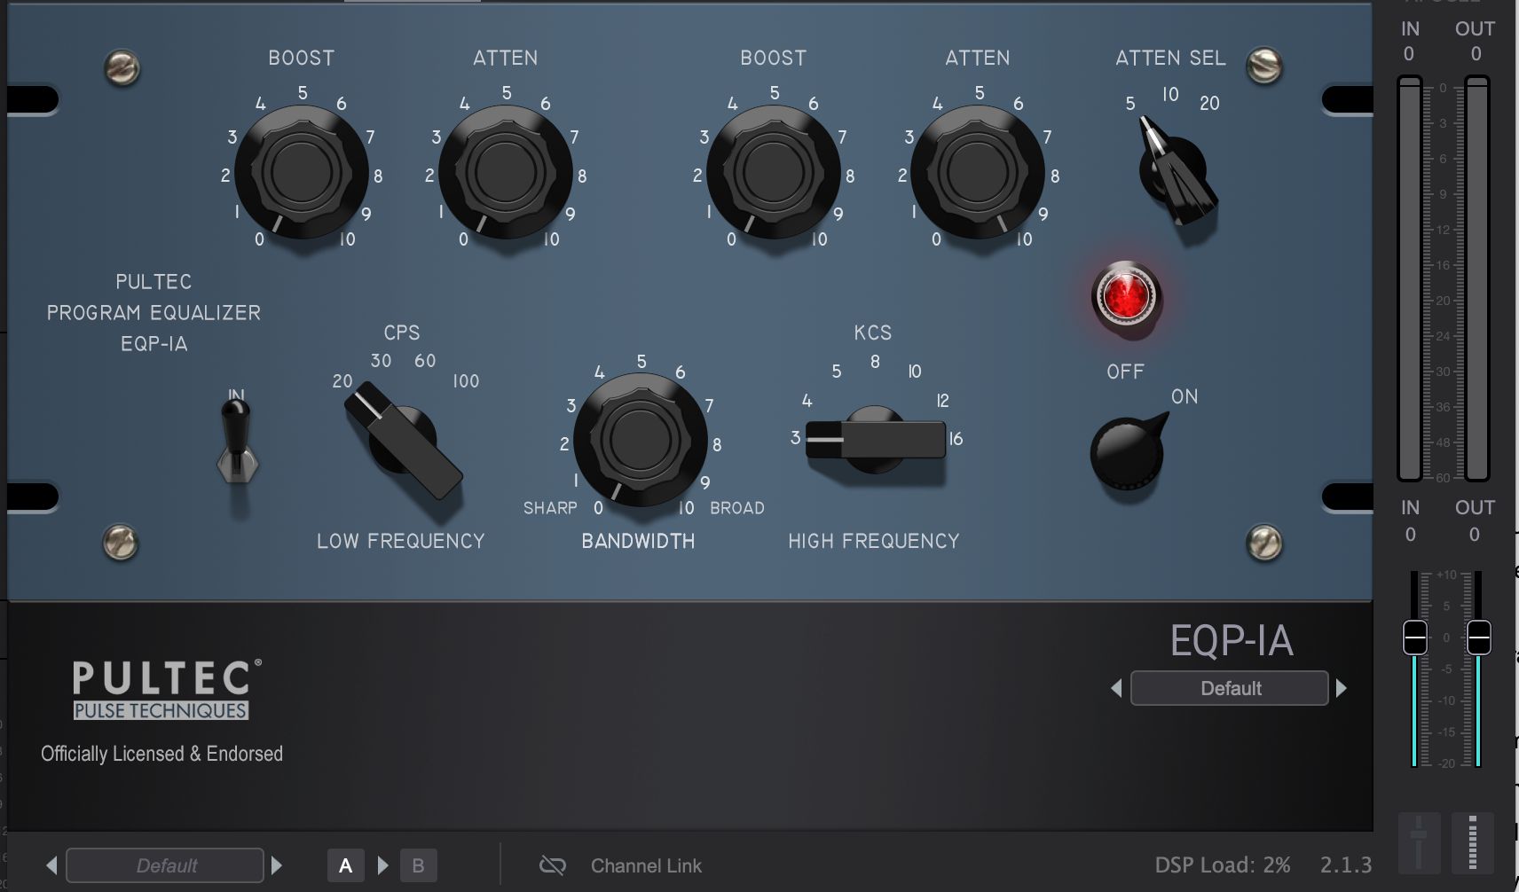Click the IN level meter
Viewport: 1519px width, 892px height.
1410,279
